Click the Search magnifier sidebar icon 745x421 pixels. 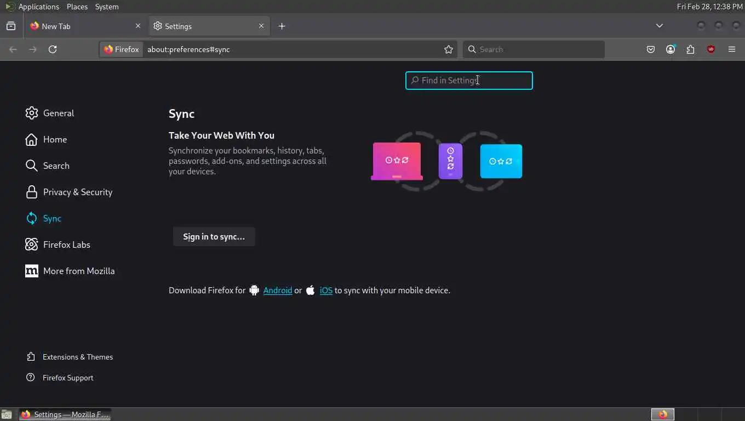click(32, 166)
